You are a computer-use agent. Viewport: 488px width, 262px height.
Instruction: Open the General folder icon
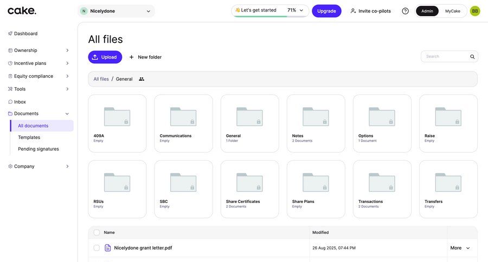pos(249,116)
